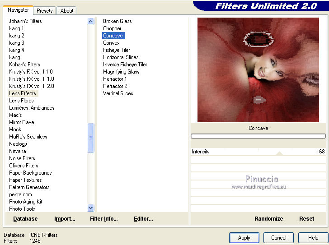Open the About tab
This screenshot has width=329, height=245.
point(67,11)
